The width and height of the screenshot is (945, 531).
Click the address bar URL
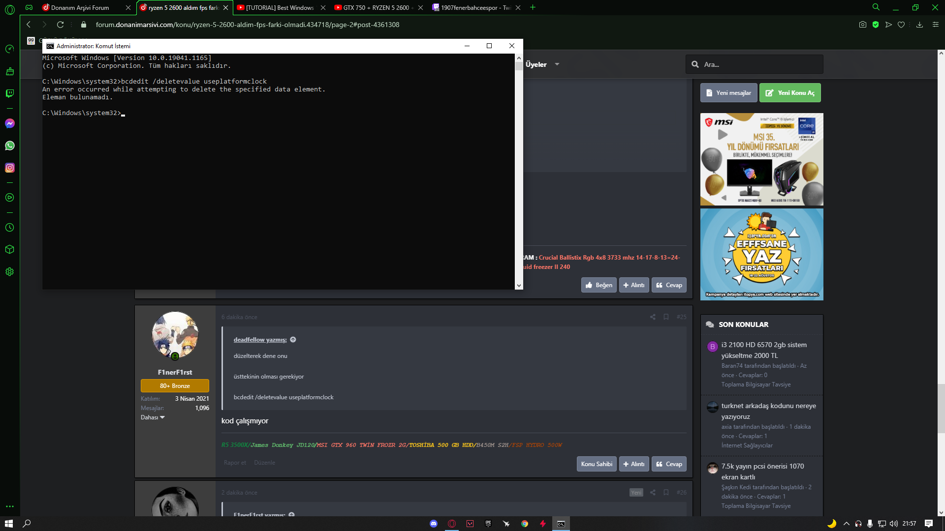click(x=248, y=25)
